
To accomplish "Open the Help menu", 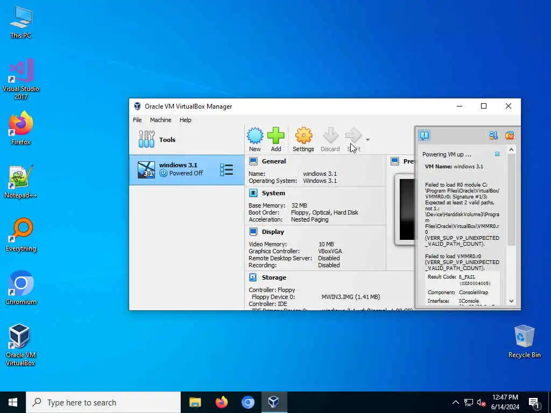I will pyautogui.click(x=185, y=120).
